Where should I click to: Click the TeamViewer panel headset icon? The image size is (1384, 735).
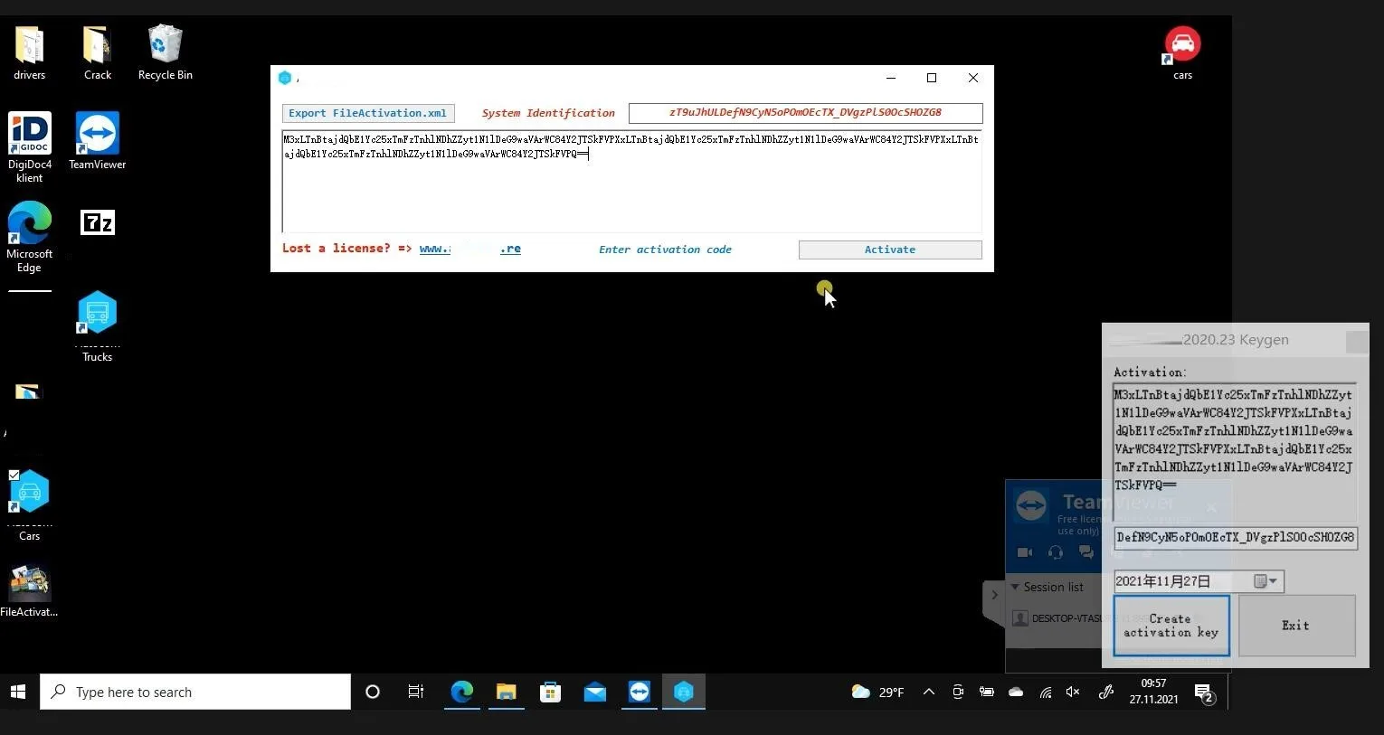tap(1055, 552)
